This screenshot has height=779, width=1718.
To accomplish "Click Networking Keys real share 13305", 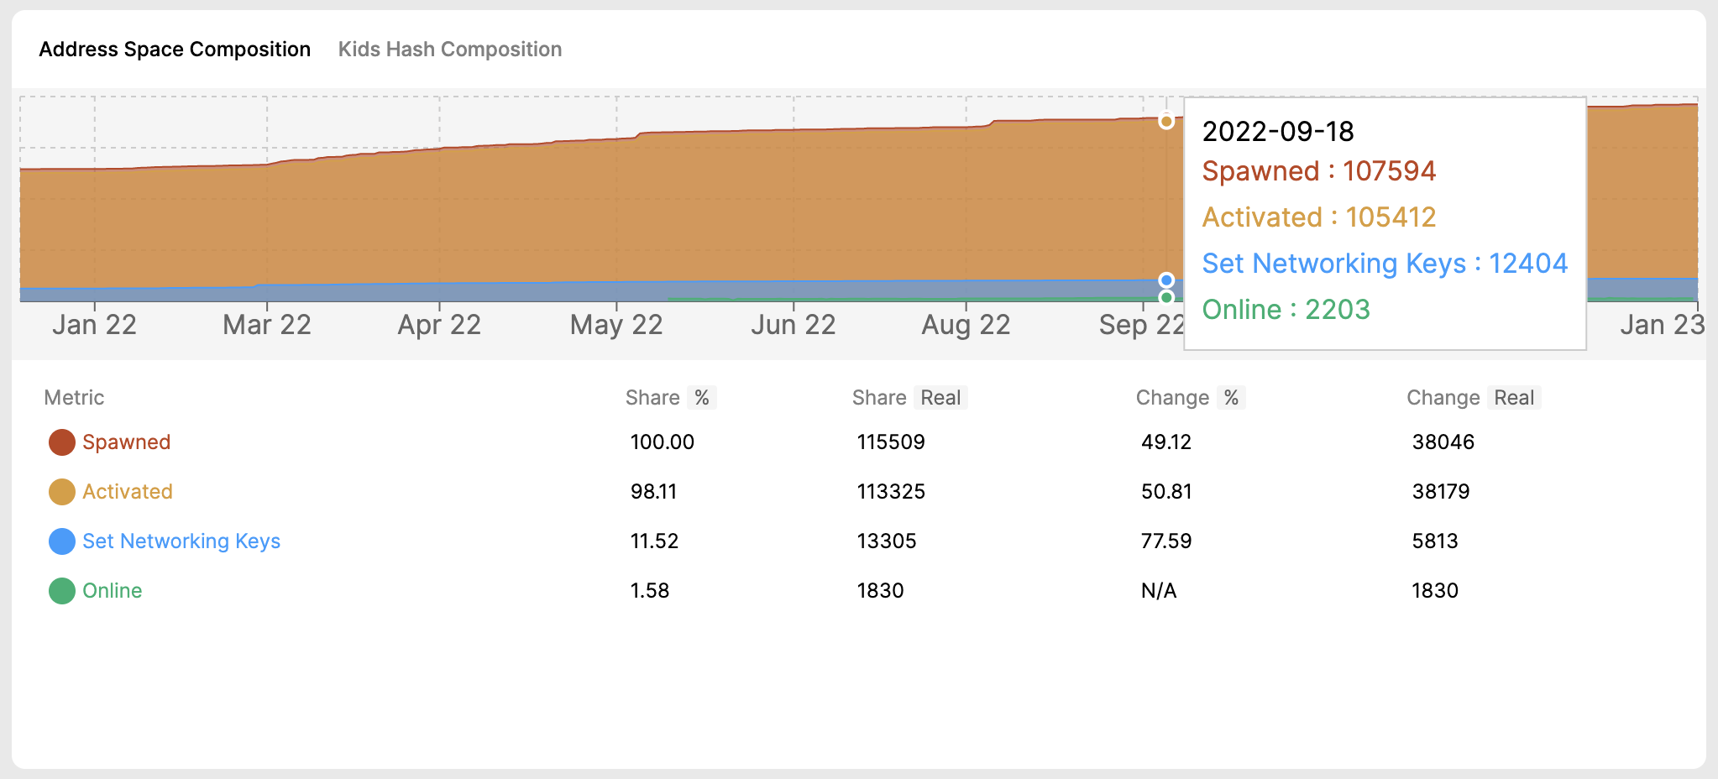I will [887, 541].
